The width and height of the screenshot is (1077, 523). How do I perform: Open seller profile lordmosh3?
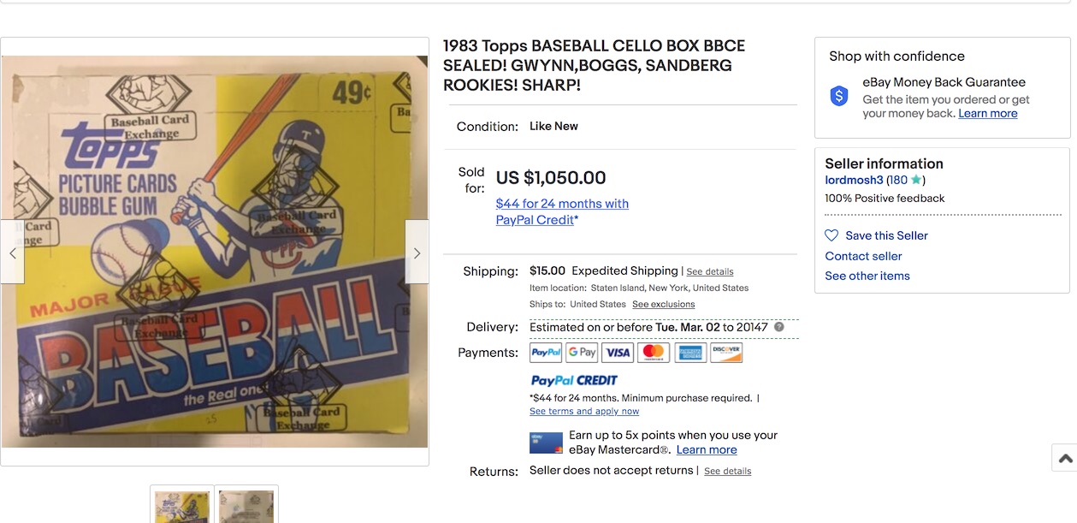854,180
